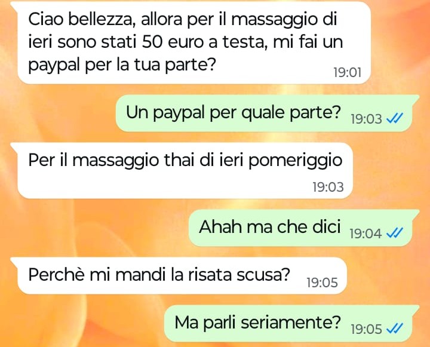Click the 19:03 timestamp on the white bubble
430x347 pixels.
coord(328,187)
